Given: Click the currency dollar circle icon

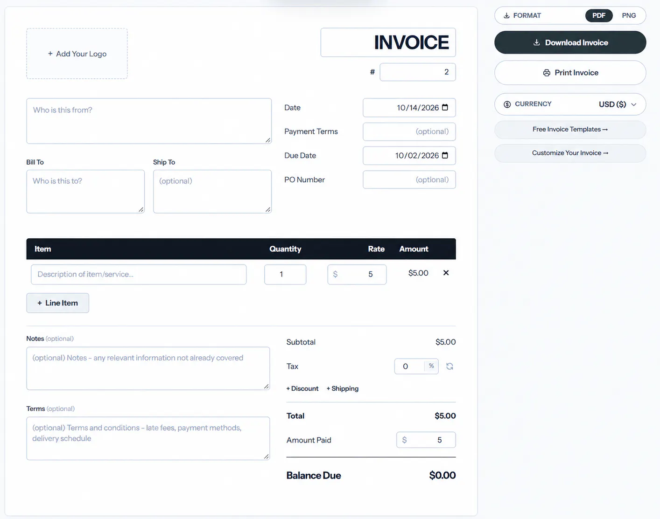Looking at the screenshot, I should point(507,104).
